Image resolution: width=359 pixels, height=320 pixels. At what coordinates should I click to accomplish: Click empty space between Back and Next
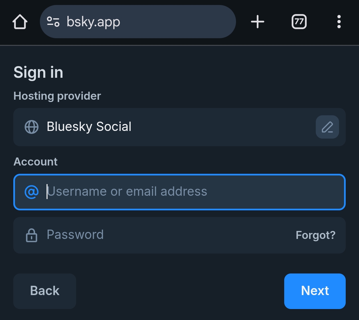(x=179, y=291)
